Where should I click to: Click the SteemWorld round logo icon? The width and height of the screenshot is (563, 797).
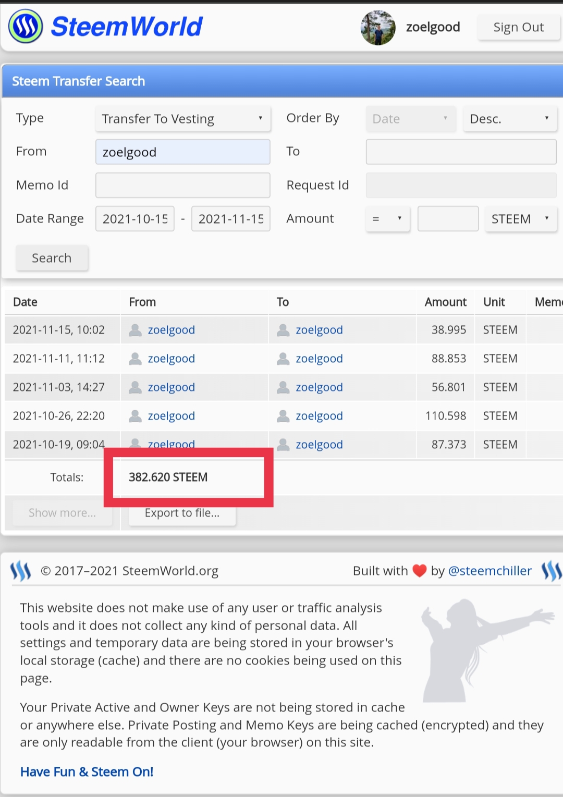[x=26, y=26]
